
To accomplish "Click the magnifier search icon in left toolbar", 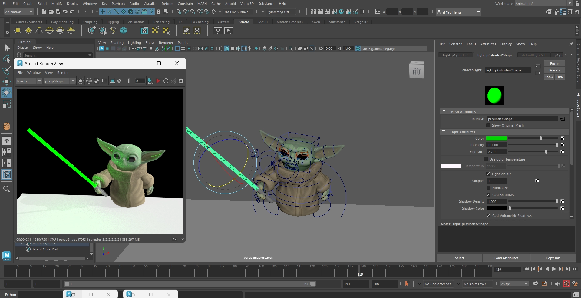I will click(6, 189).
